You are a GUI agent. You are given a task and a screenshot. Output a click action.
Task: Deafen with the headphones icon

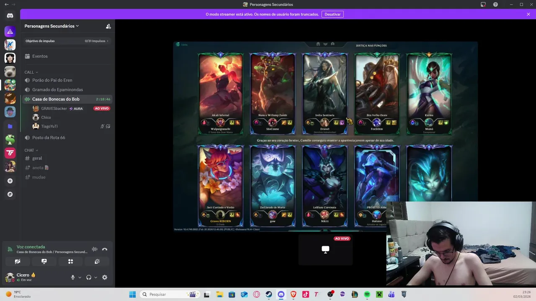pyautogui.click(x=89, y=277)
